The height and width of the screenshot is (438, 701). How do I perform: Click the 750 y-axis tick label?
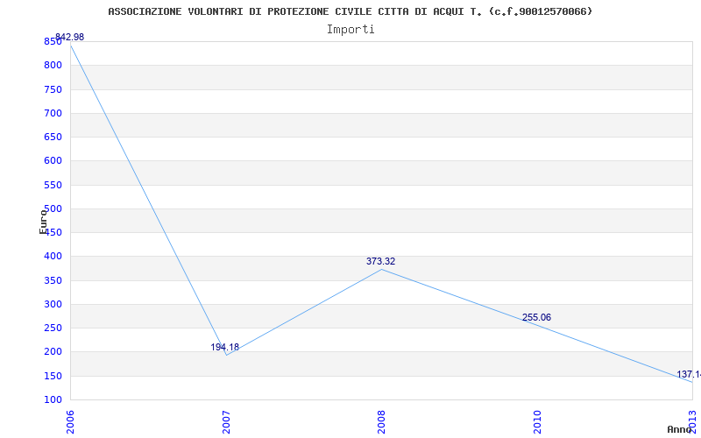pos(53,89)
